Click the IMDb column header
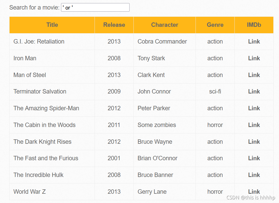Screen dimensions: 279x203 [x=254, y=25]
